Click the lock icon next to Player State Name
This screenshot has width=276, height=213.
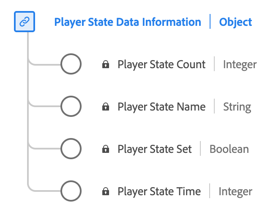(106, 107)
